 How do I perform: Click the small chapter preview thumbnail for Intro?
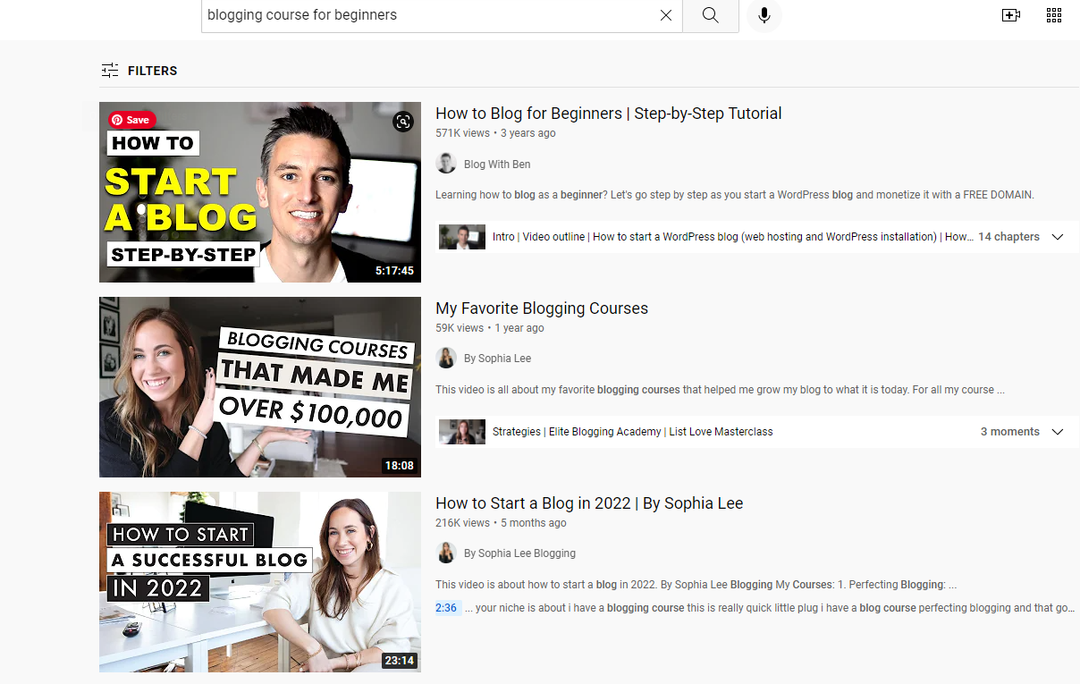462,237
